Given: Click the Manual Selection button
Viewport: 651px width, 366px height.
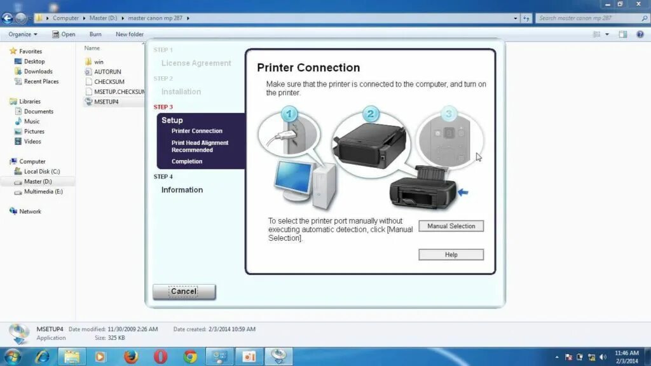Looking at the screenshot, I should (x=451, y=226).
